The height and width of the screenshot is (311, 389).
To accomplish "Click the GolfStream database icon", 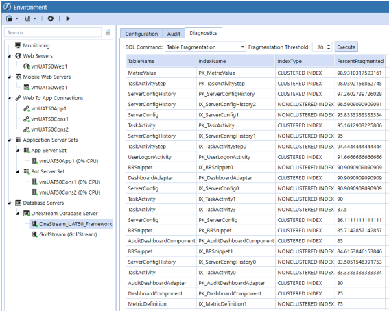I will 34,234.
